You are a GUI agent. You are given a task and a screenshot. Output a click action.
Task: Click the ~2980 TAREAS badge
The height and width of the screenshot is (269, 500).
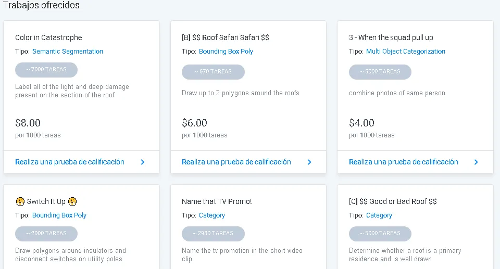(x=213, y=234)
